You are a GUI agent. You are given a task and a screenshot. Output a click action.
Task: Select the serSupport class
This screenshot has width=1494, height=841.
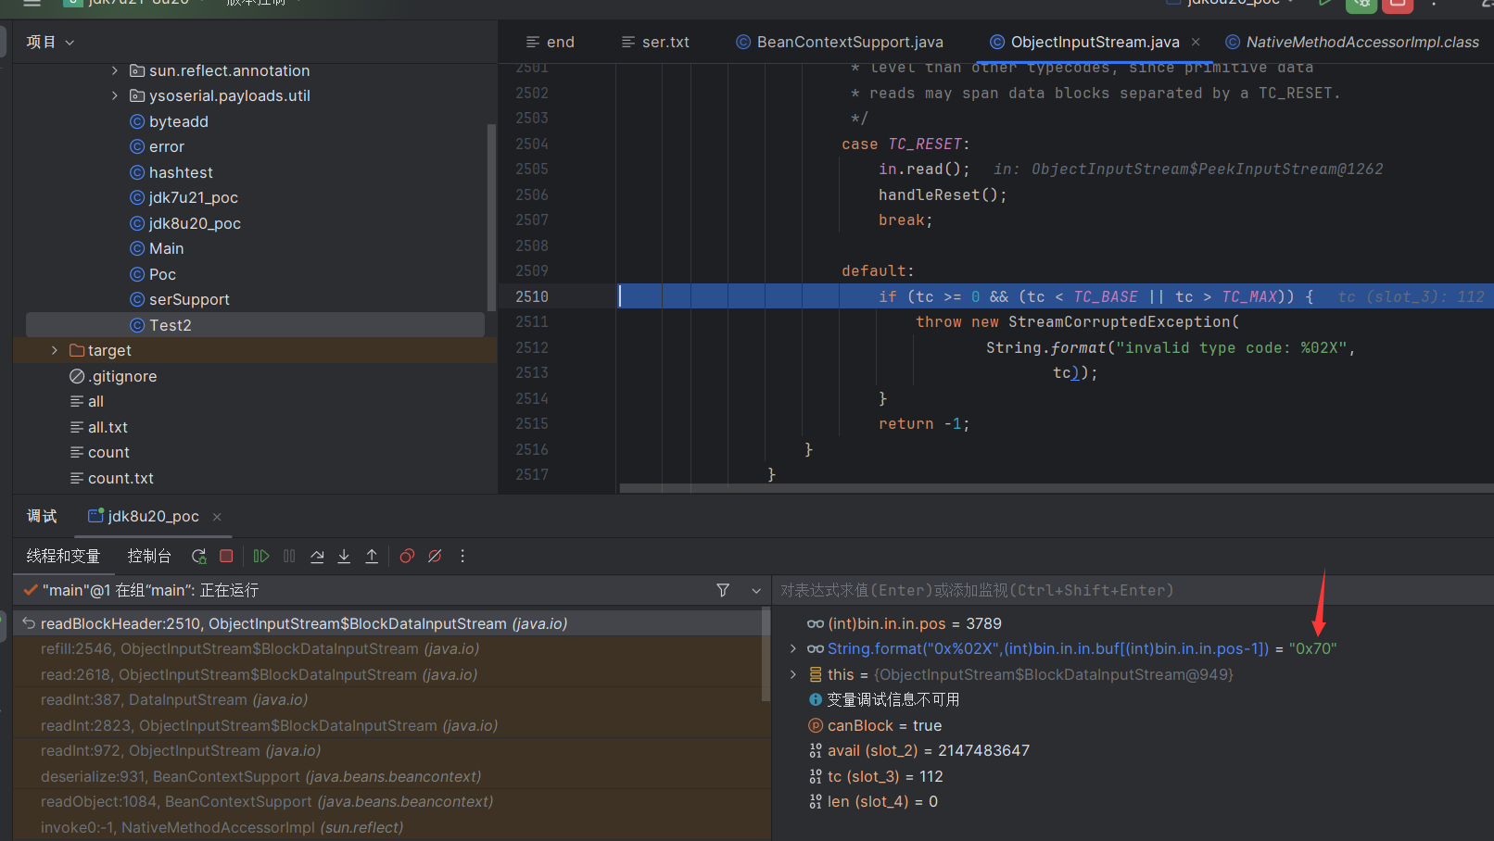point(189,299)
